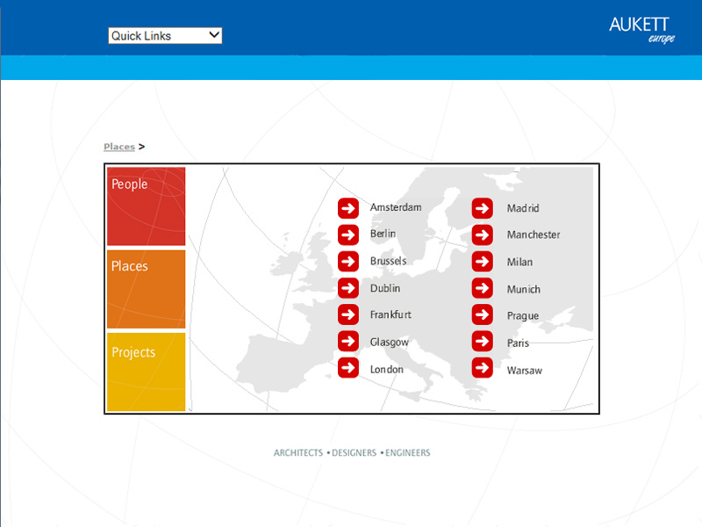The image size is (702, 527).
Task: Click the red arrow icon next to Dublin
Action: tap(348, 288)
